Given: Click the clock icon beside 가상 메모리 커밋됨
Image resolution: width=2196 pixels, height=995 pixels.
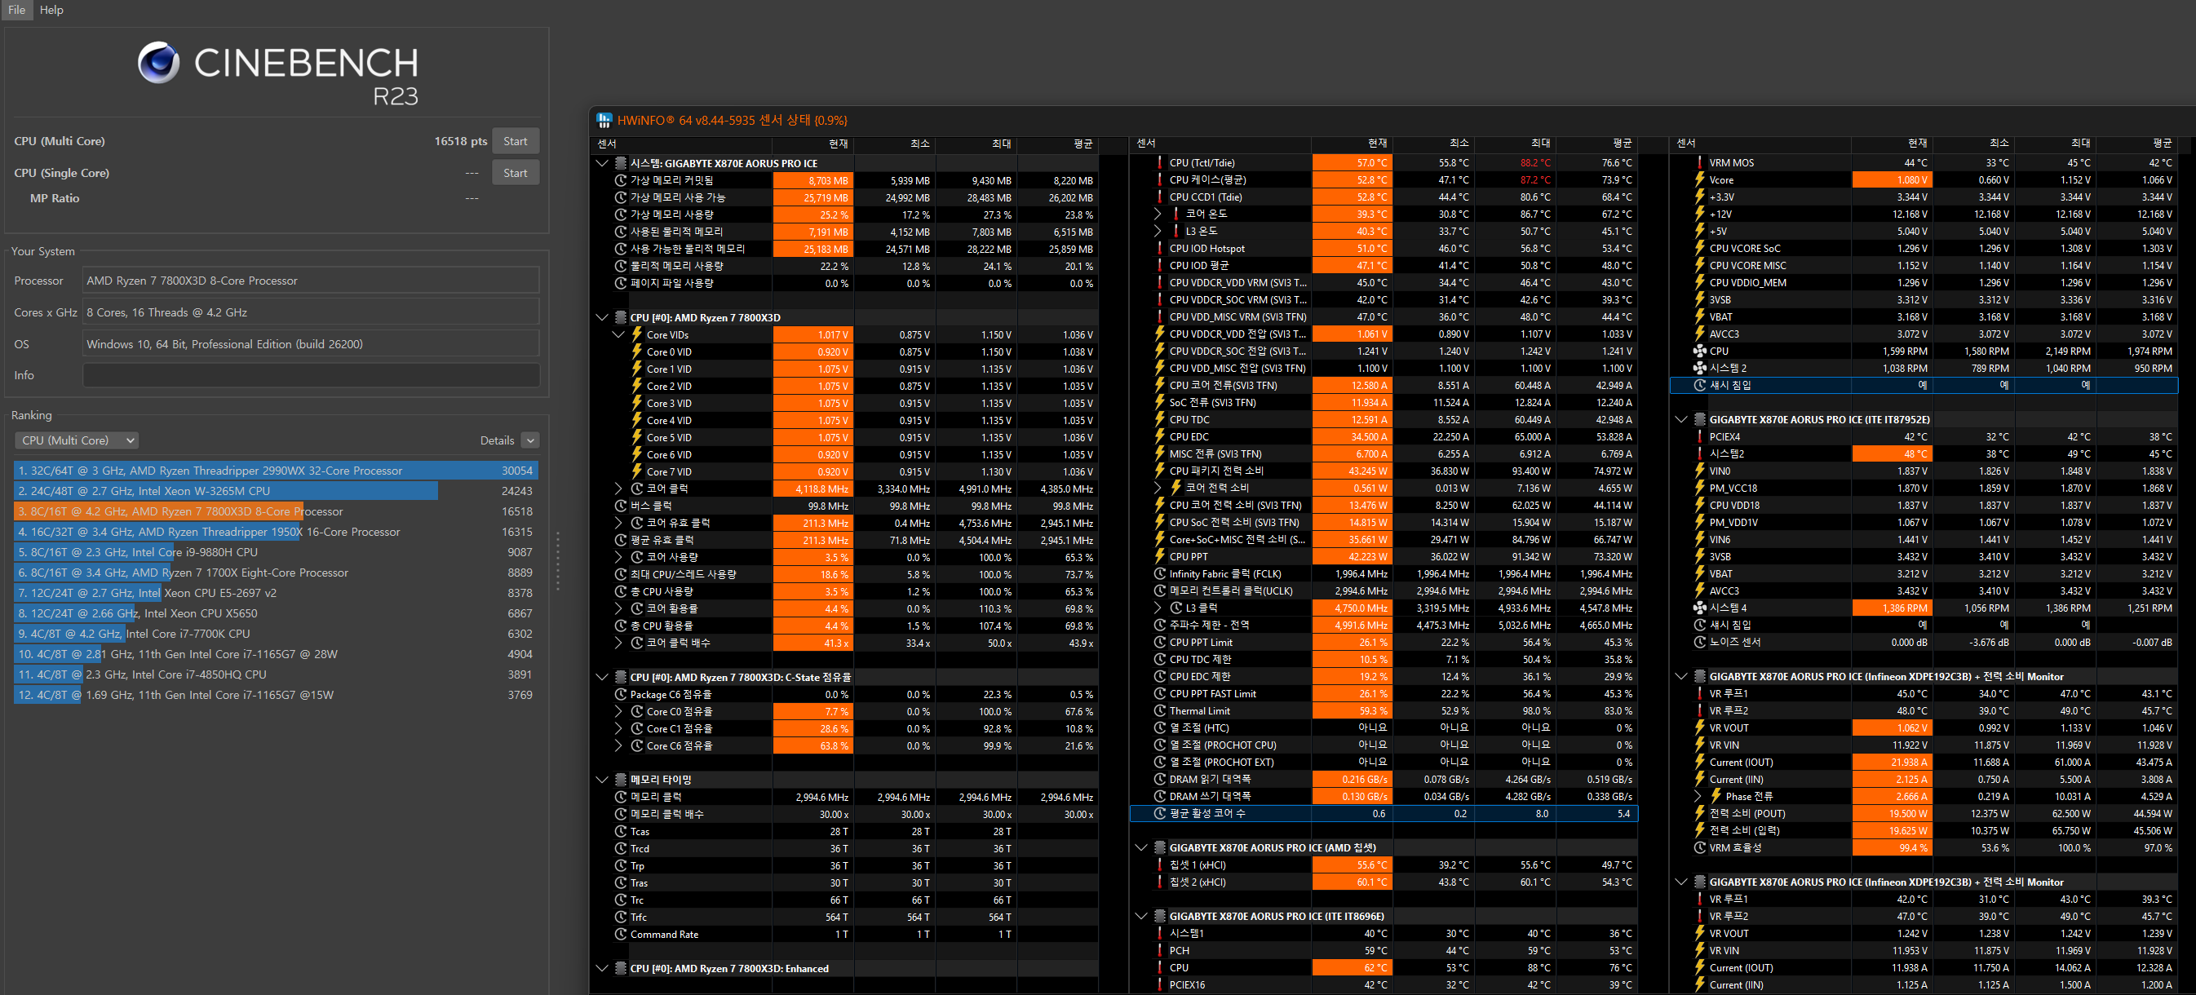Looking at the screenshot, I should [621, 180].
